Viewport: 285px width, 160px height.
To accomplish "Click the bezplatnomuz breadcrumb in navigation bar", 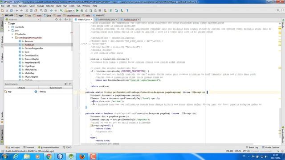I will click(72, 16).
